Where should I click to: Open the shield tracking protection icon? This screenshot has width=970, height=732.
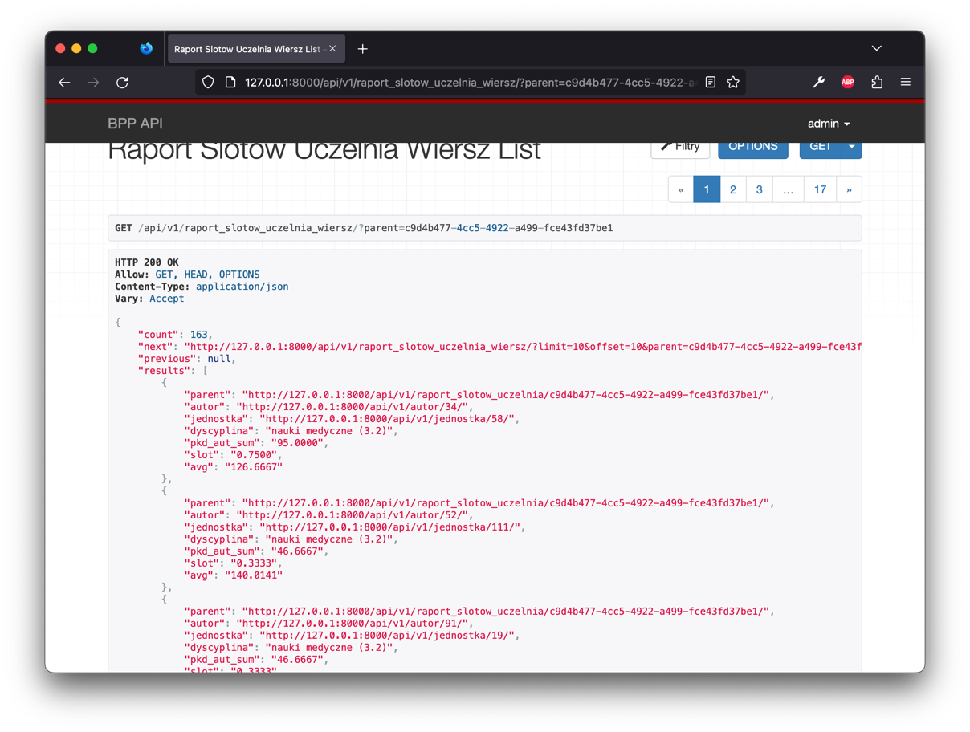tap(208, 82)
